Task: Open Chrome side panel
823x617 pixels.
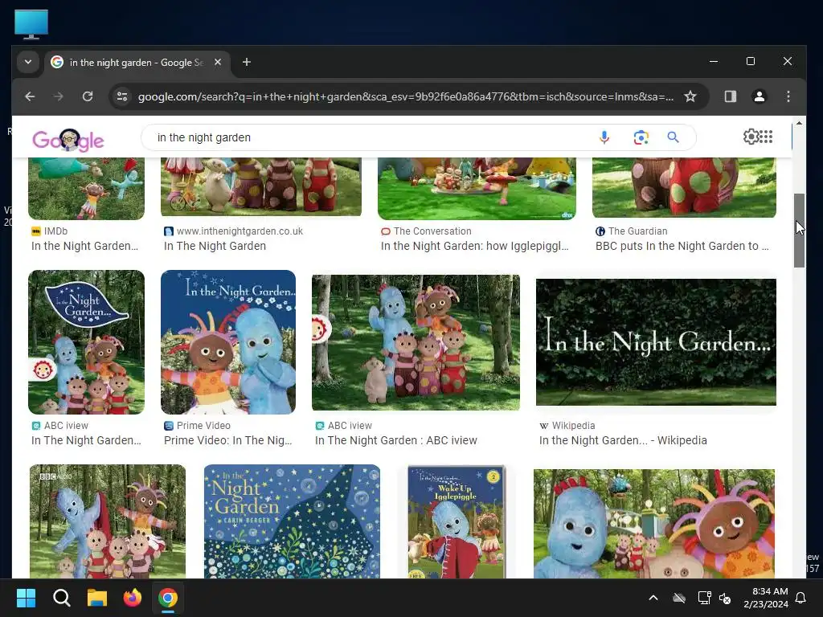Action: pyautogui.click(x=730, y=96)
